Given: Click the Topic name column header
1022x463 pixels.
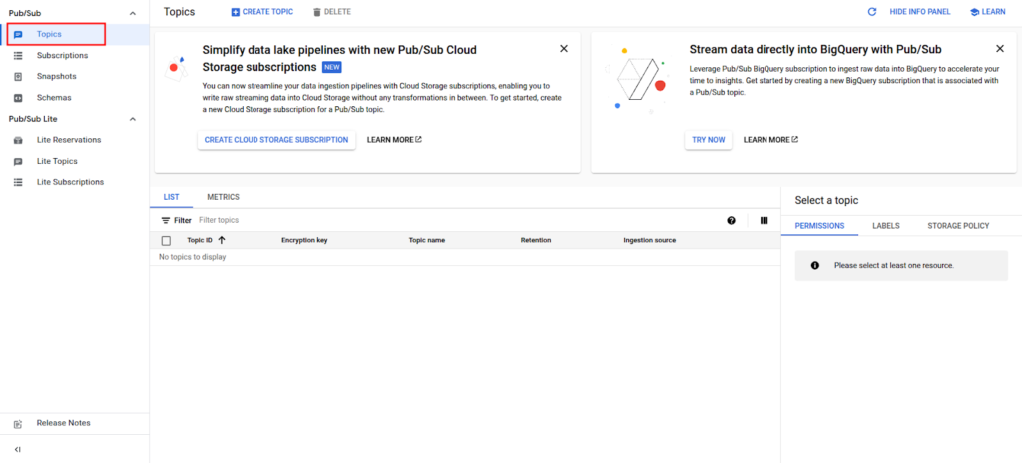Looking at the screenshot, I should coord(427,240).
